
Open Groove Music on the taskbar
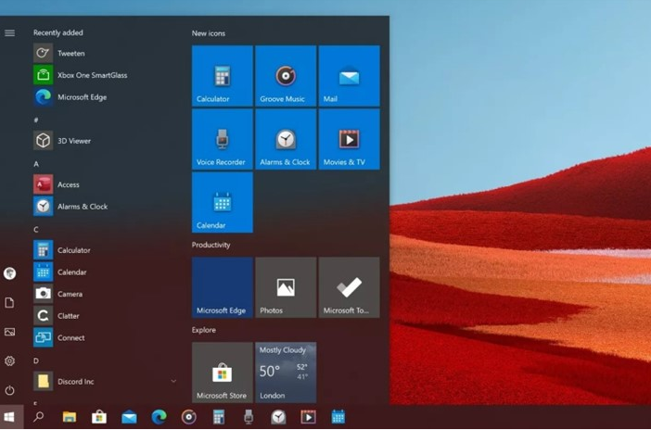(189, 417)
